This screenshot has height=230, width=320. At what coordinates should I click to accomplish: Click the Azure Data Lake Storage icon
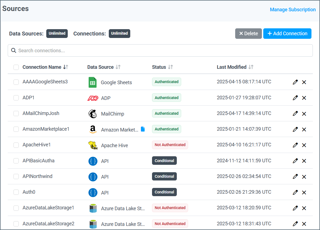93,208
